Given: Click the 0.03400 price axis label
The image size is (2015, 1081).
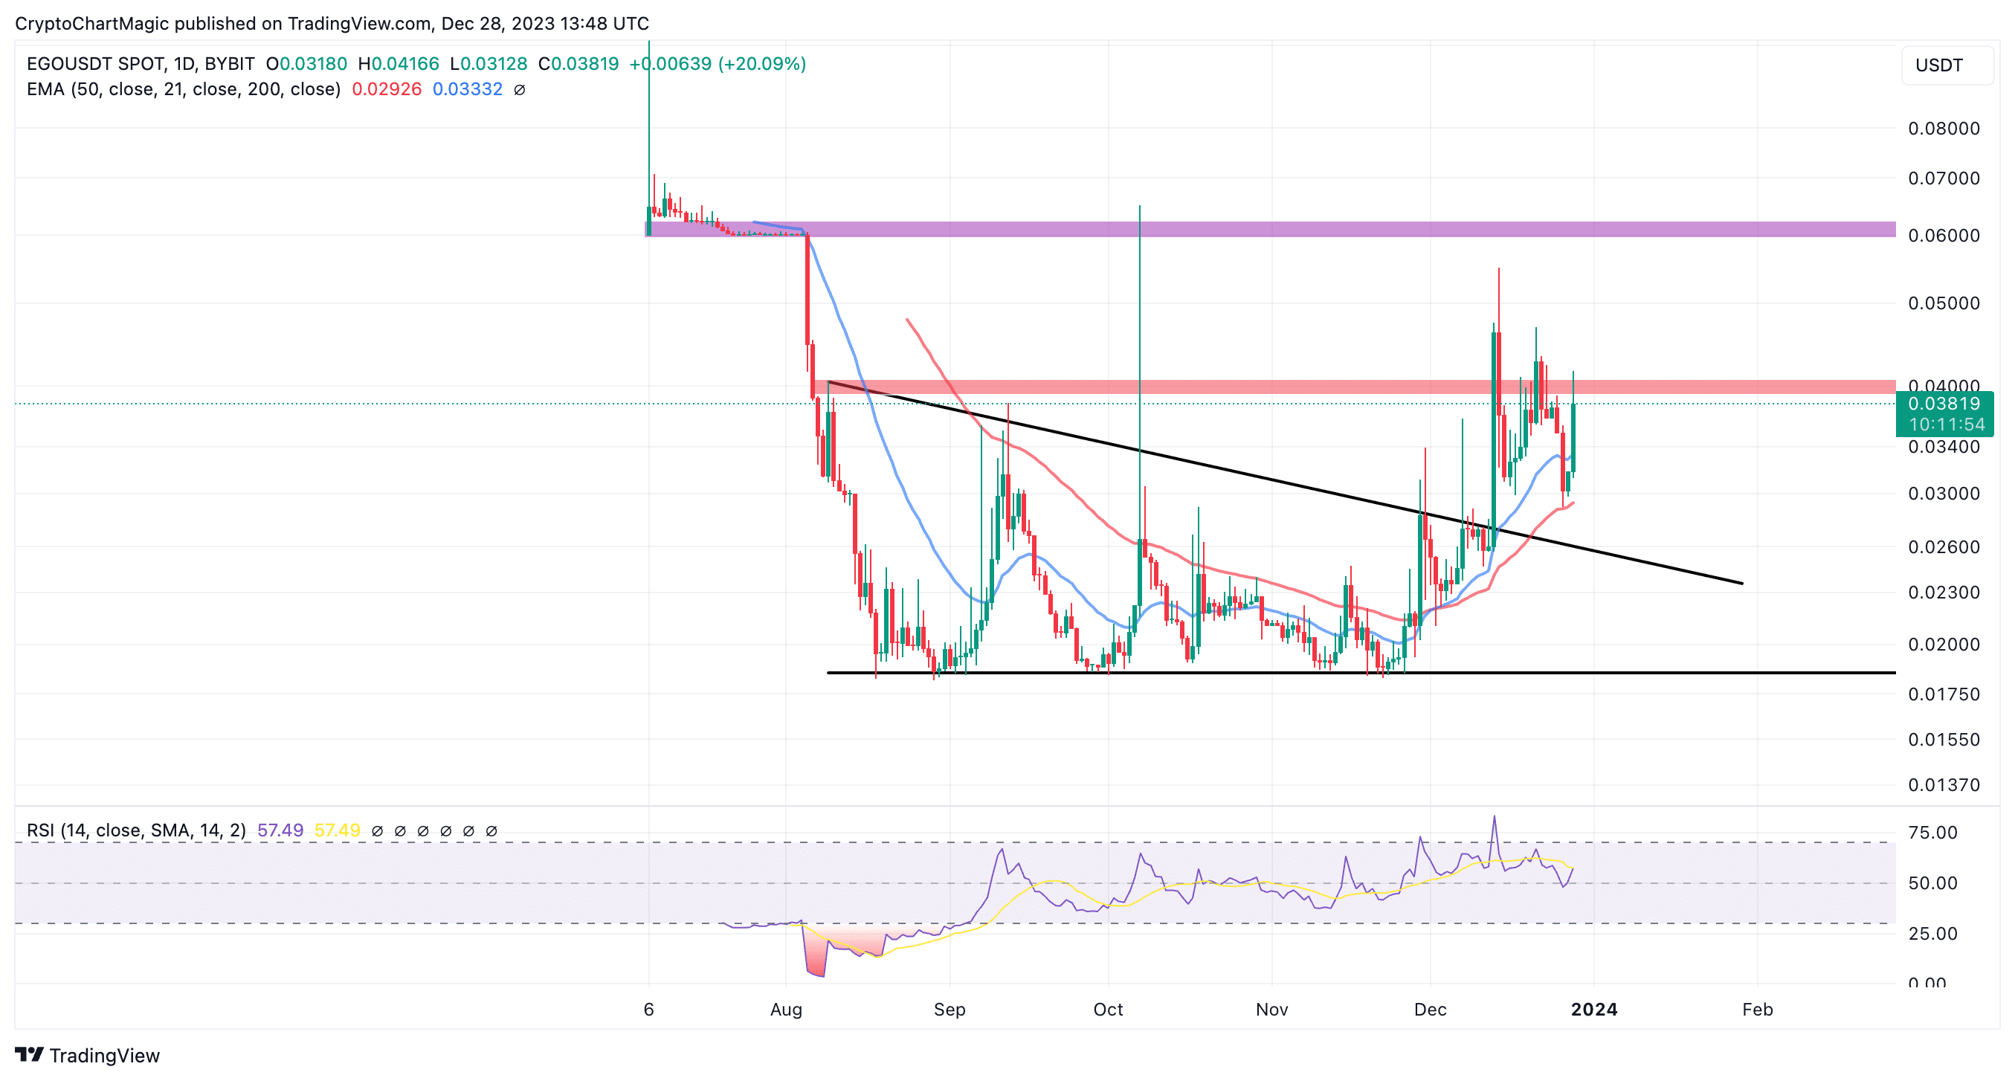Looking at the screenshot, I should tap(1944, 447).
